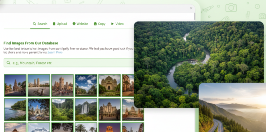Image resolution: width=266 pixels, height=132 pixels.
Task: Choose the beach coastline thumbnail
Action: tap(15, 109)
